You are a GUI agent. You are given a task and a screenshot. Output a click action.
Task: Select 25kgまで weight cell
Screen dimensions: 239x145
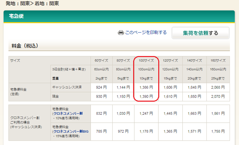click(x=218, y=79)
